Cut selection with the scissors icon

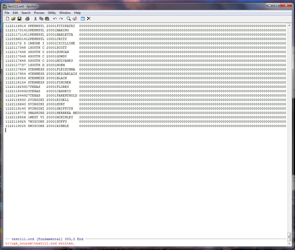click(x=35, y=19)
